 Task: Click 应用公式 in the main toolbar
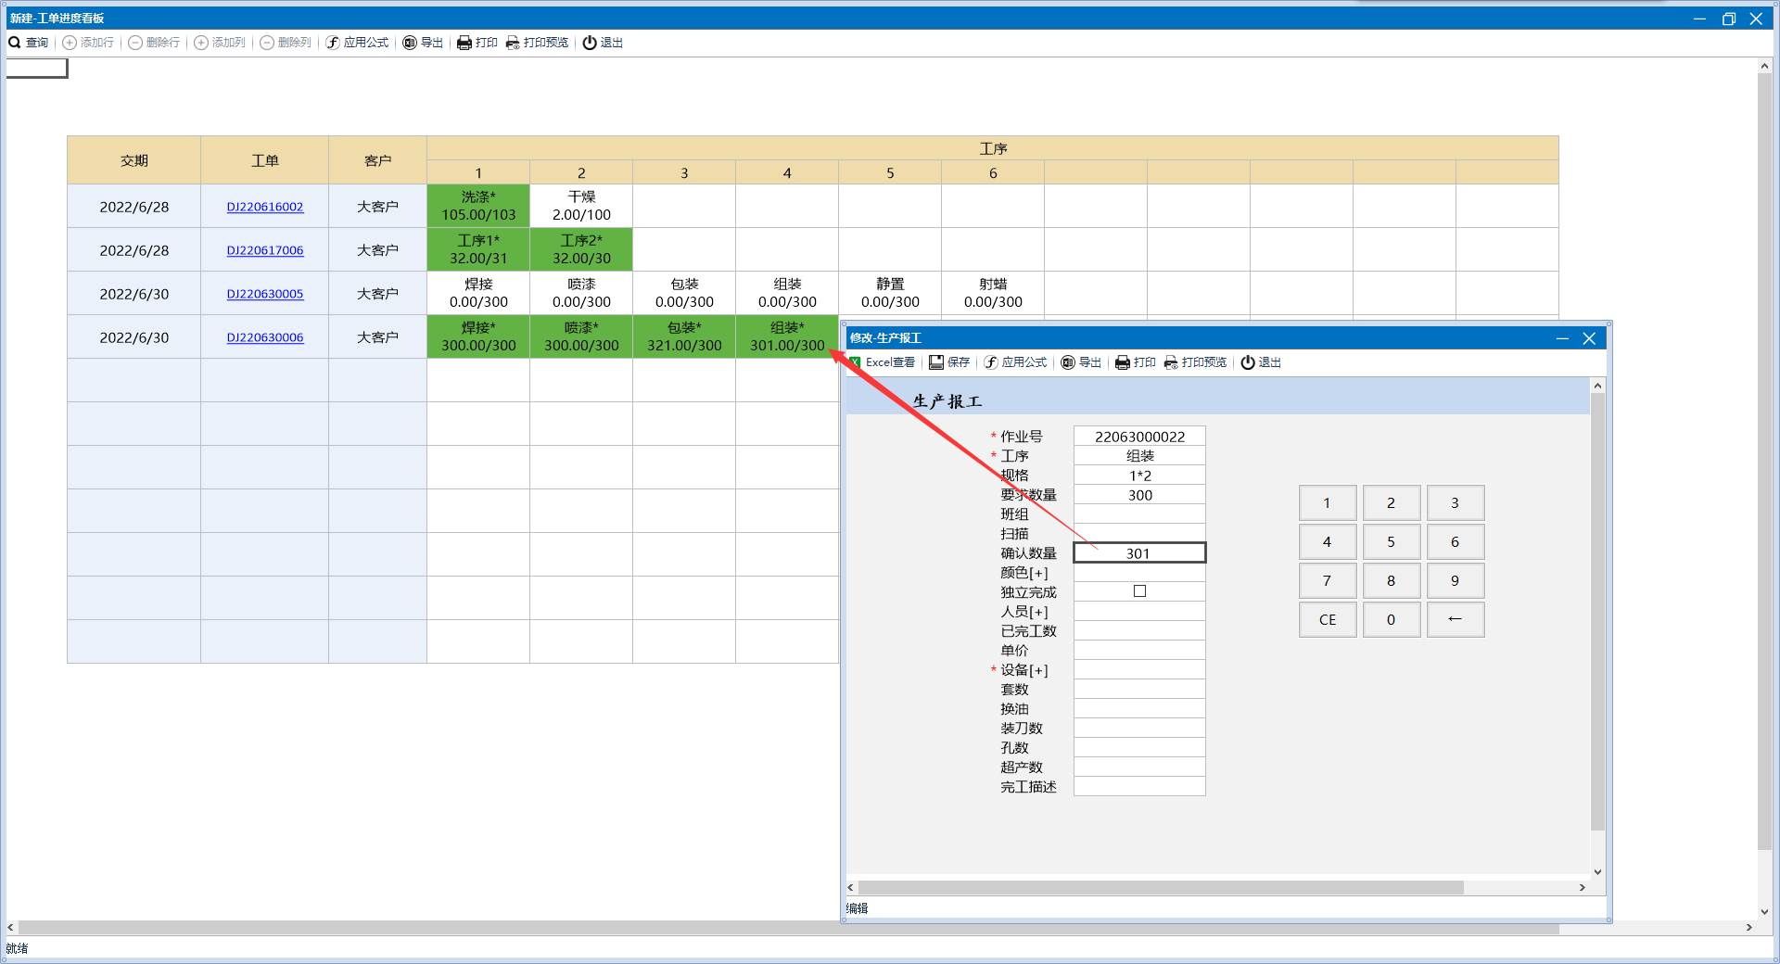(357, 43)
